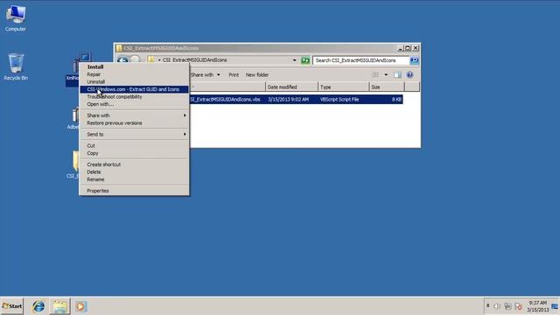The image size is (560, 315).
Task: Open the address bar history dropdown
Action: pyautogui.click(x=294, y=60)
